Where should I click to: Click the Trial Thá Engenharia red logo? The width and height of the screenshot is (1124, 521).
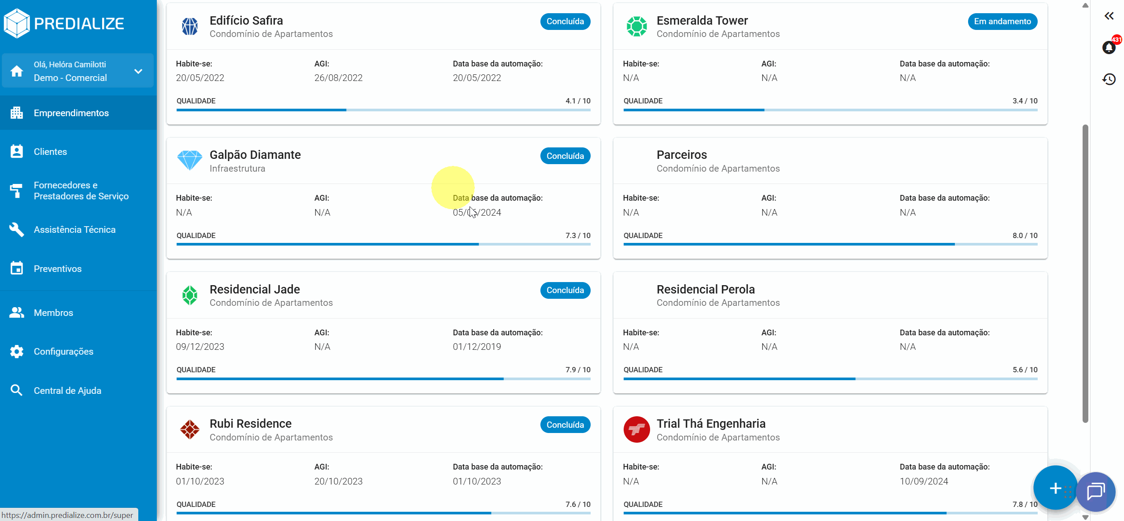[x=636, y=429]
